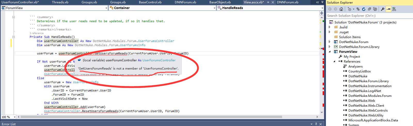Expand the .build folder node
Screen dimensions: 413x126
(330, 27)
